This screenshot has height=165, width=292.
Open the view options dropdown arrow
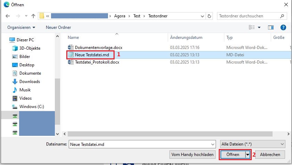[x=259, y=27]
